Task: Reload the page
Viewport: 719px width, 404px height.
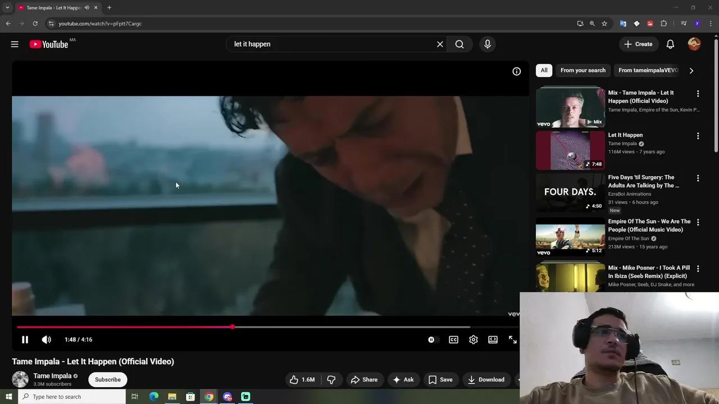Action: click(35, 24)
